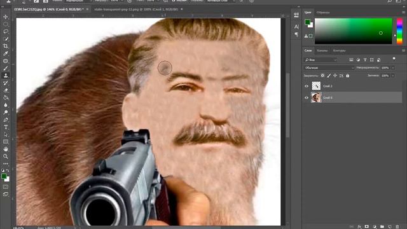The width and height of the screenshot is (407, 229).
Task: Select the Move tool
Action: click(6, 17)
